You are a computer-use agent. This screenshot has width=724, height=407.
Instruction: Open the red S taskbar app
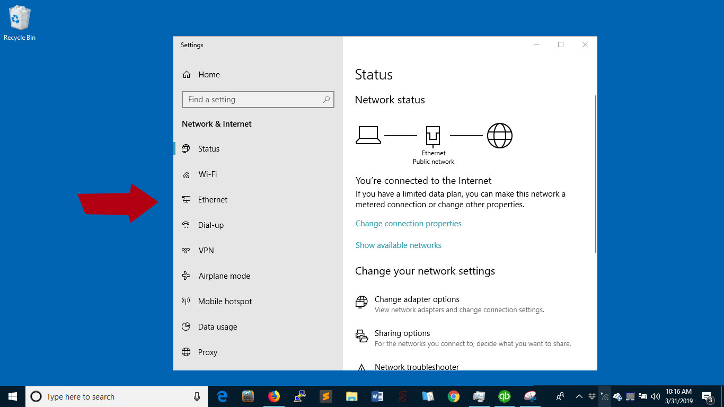(402, 396)
